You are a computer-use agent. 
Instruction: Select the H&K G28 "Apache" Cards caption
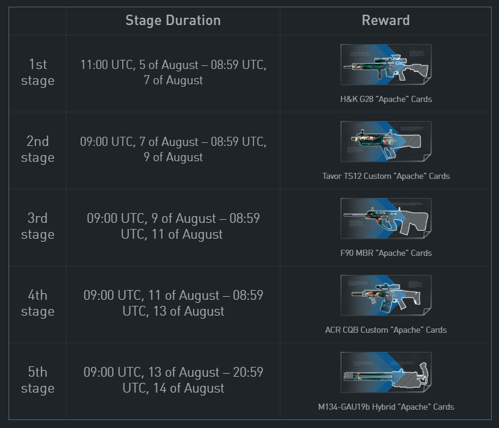(386, 99)
